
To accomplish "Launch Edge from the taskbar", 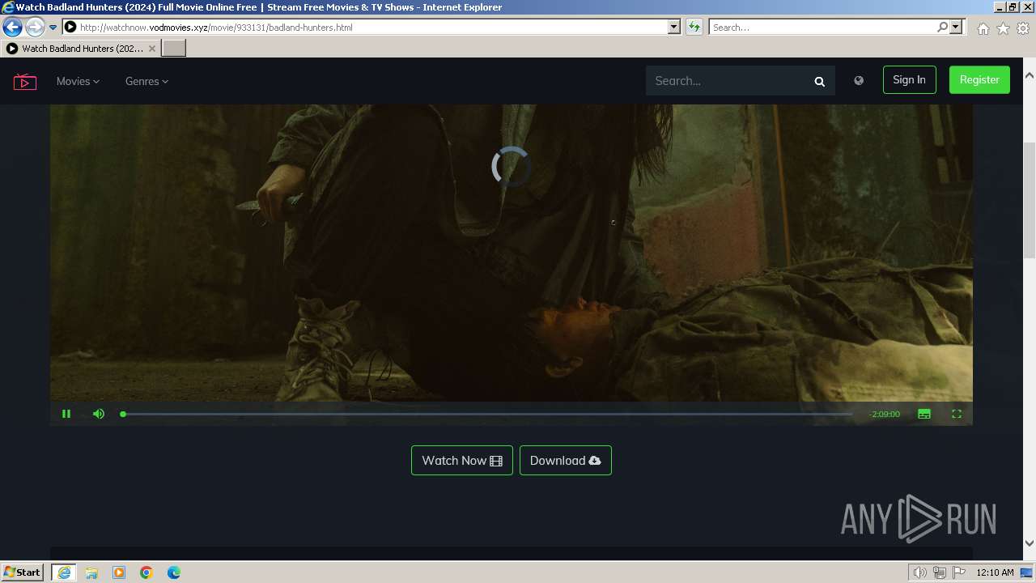I will 174,572.
